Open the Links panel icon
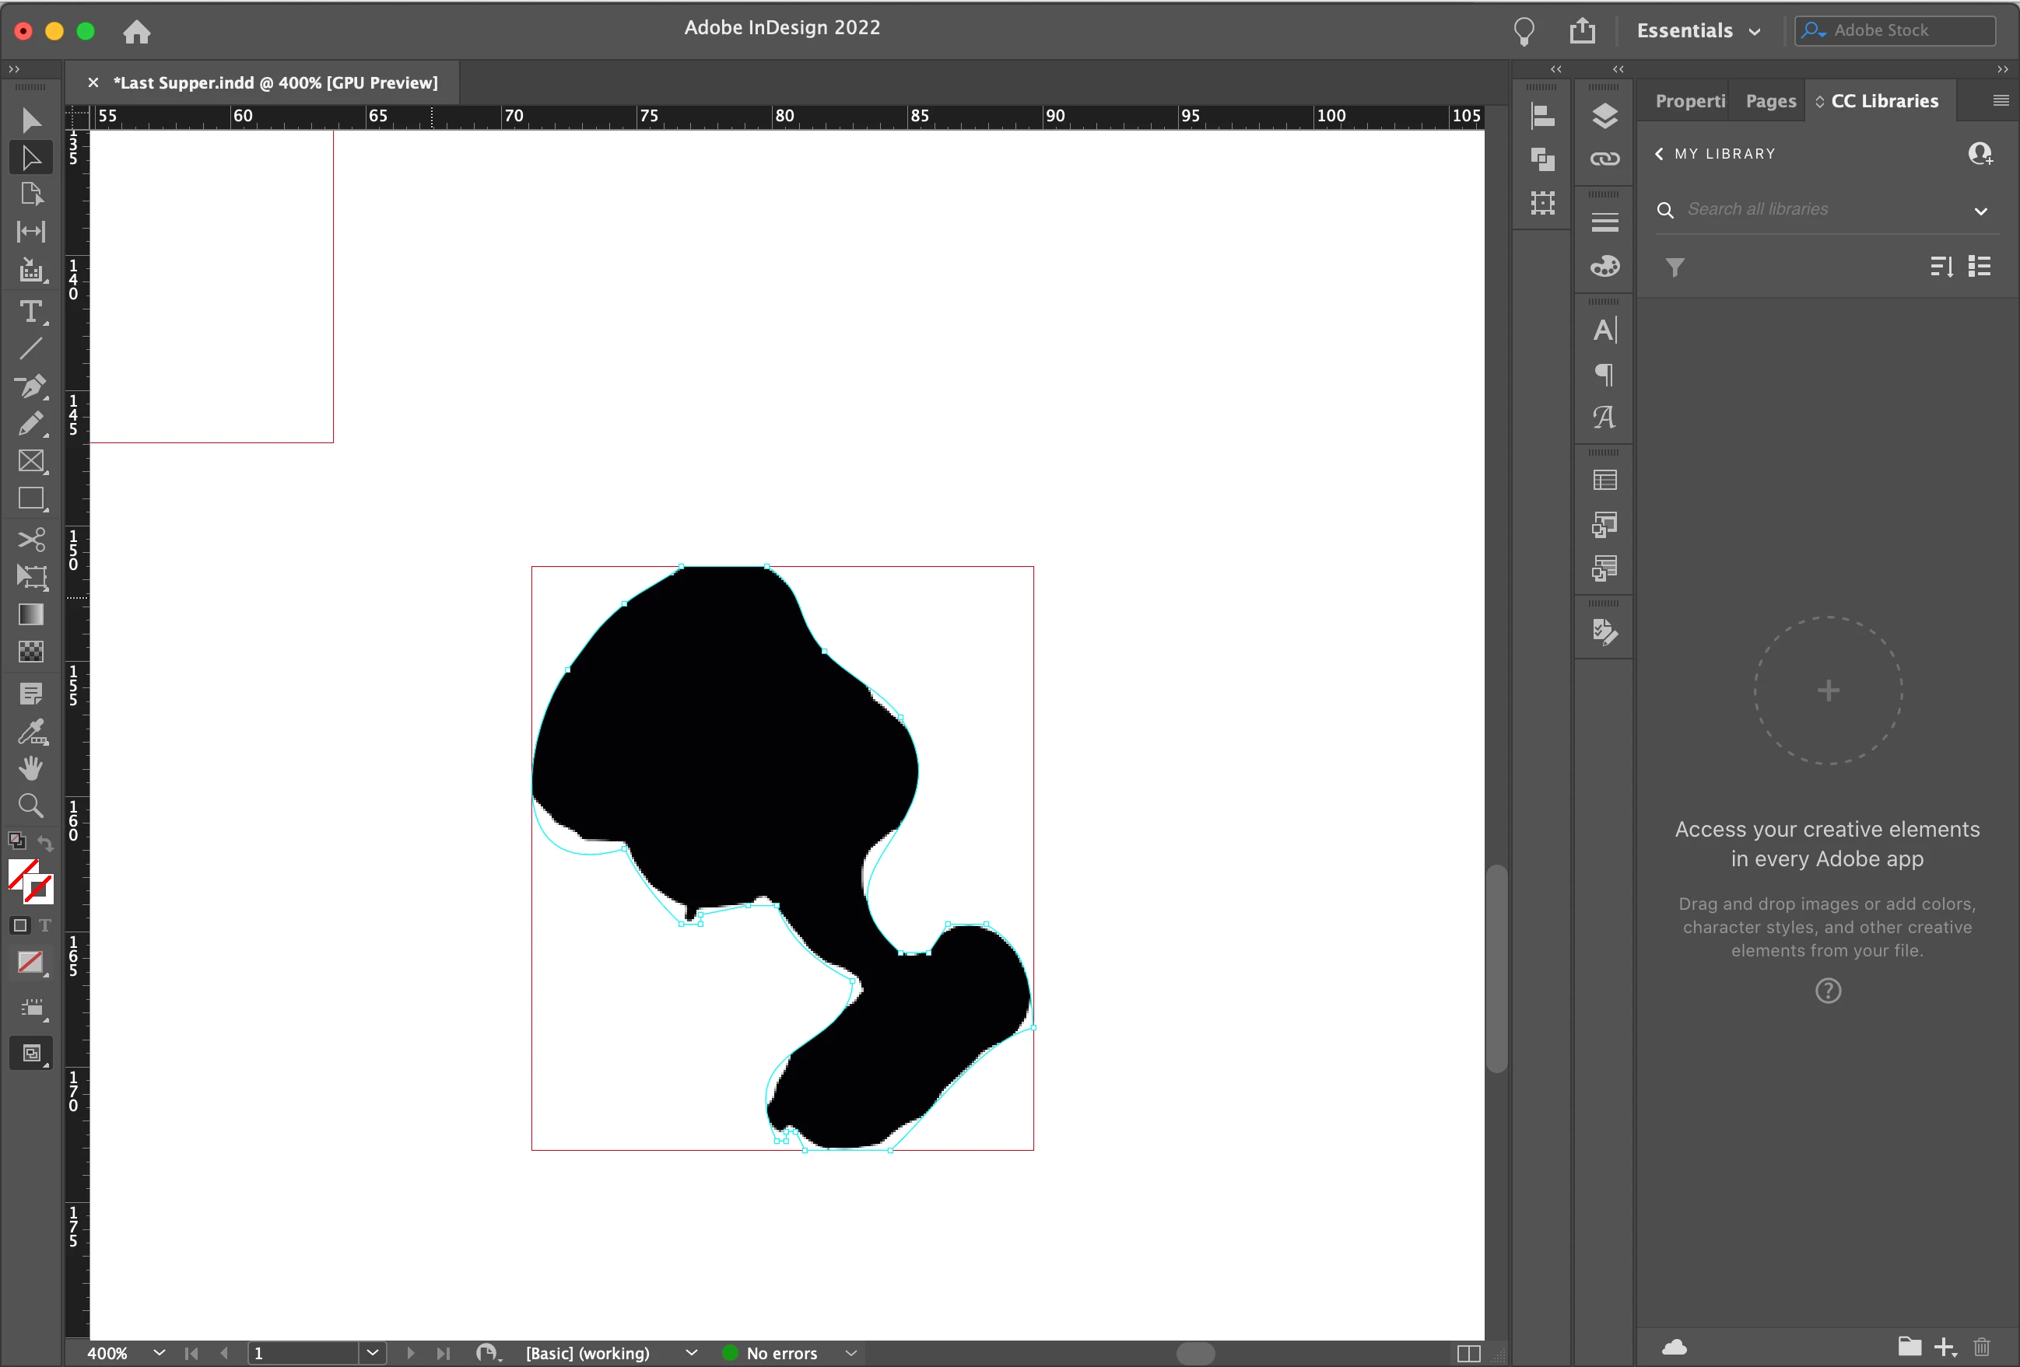The width and height of the screenshot is (2020, 1367). coord(1604,159)
